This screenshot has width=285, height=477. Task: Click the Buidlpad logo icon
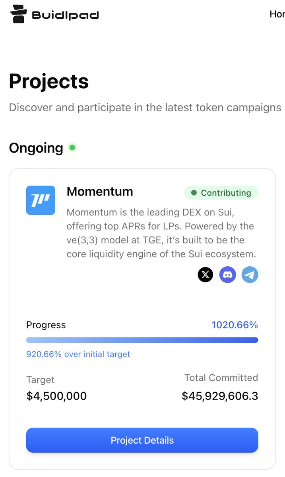[x=17, y=14]
